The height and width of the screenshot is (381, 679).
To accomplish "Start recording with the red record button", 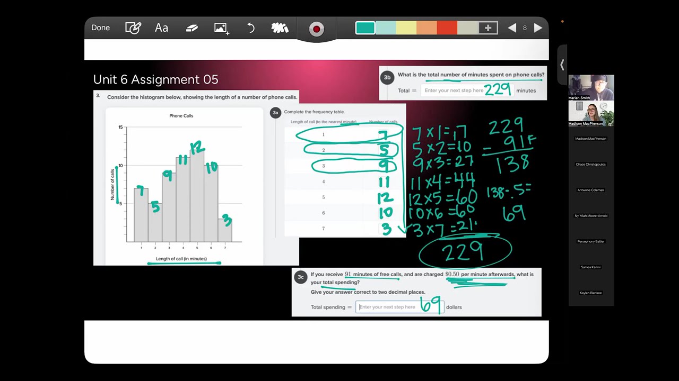I will pos(316,29).
